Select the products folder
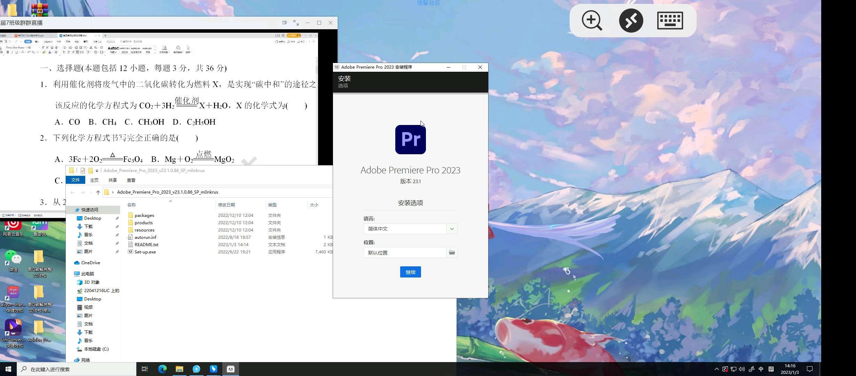This screenshot has height=376, width=856. [x=143, y=223]
